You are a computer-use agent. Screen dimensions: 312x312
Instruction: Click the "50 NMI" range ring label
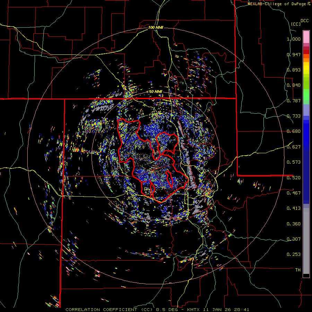point(156,92)
